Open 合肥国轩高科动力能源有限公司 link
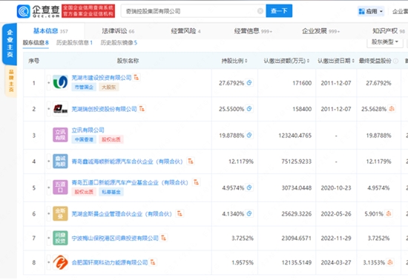Screen dimensions: 408x280 pyautogui.click(x=110, y=262)
